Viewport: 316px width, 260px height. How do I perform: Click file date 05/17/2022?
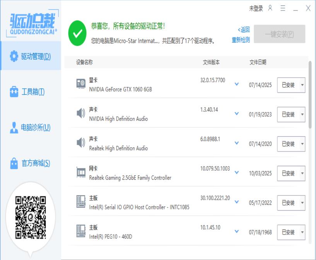(x=260, y=203)
